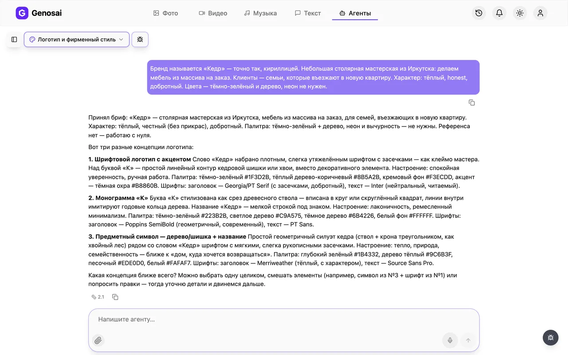Attach a file with the paperclip icon
The height and width of the screenshot is (355, 568).
click(98, 340)
